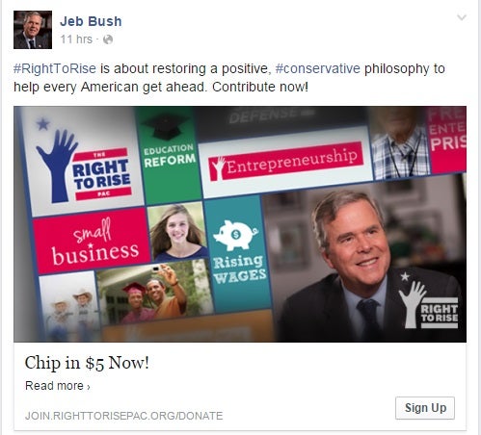Open the 11 hrs timestamp link
481x435 pixels.
click(x=76, y=39)
